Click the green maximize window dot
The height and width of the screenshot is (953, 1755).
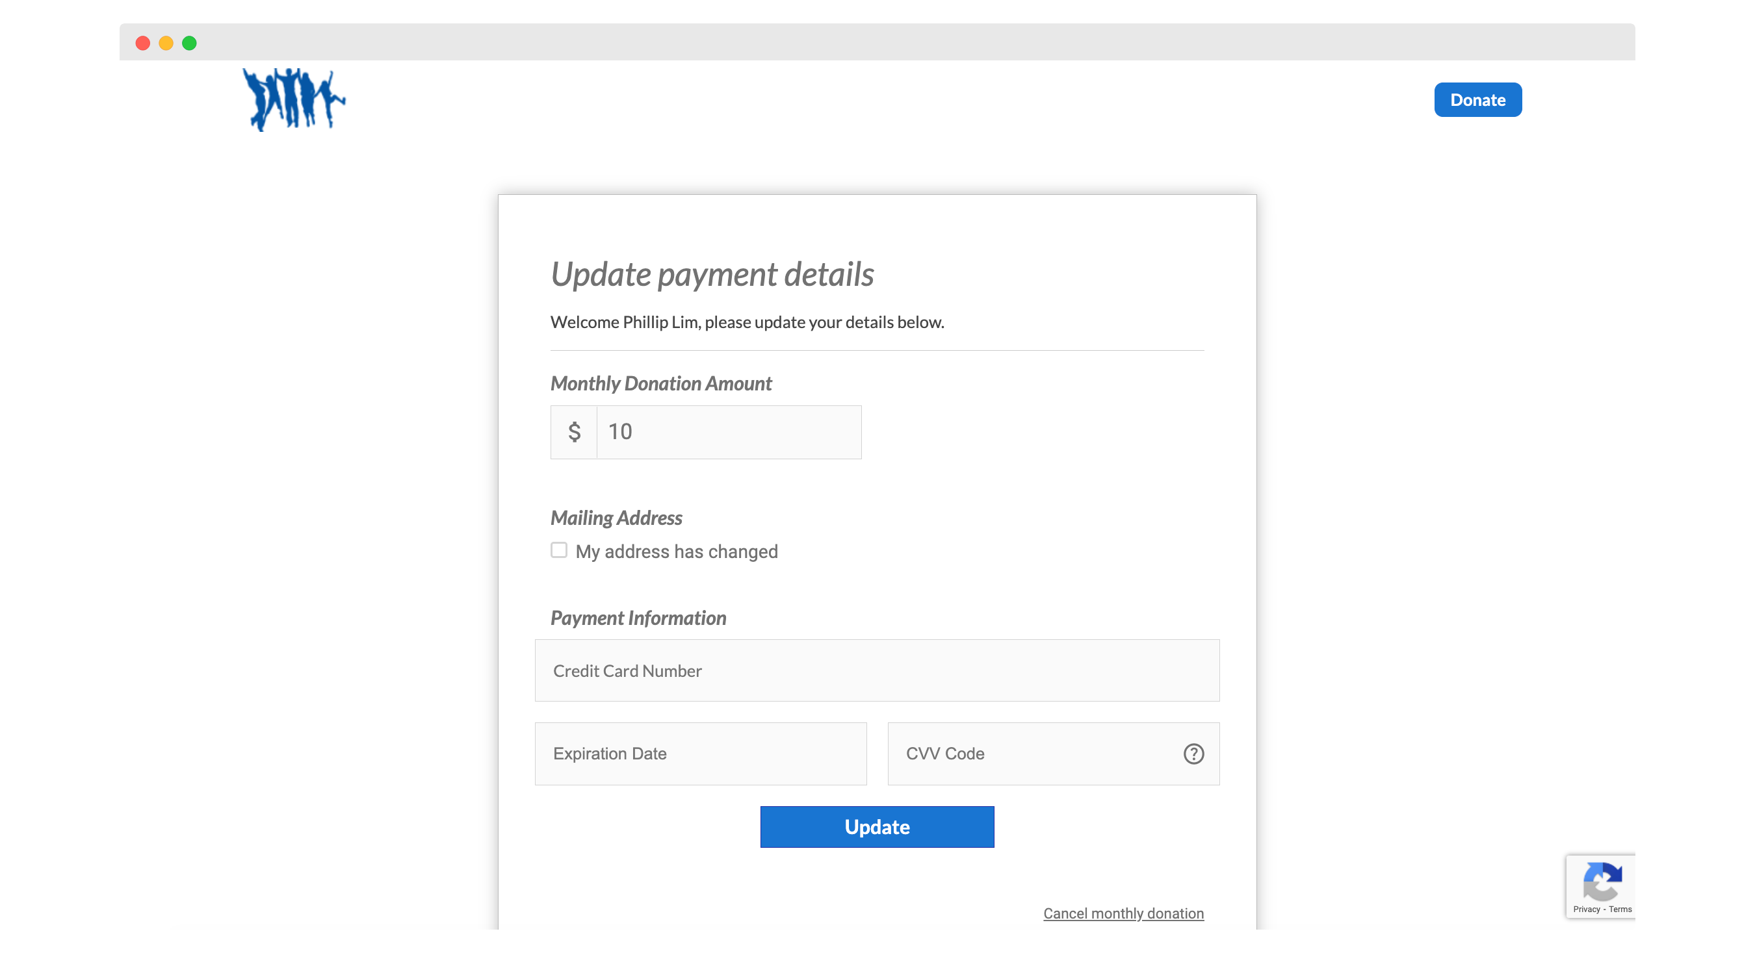click(189, 43)
